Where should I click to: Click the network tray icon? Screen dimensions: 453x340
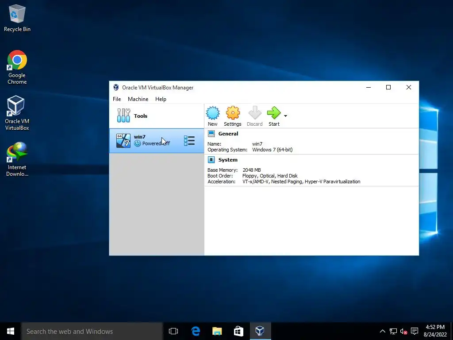click(393, 331)
